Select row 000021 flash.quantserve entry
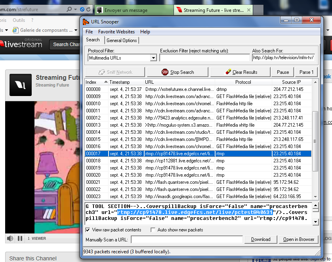Viewport: 332px width, 262px height. pos(198,182)
